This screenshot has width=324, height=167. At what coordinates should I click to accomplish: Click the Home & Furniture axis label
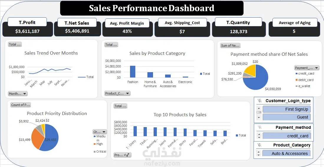[150, 84]
